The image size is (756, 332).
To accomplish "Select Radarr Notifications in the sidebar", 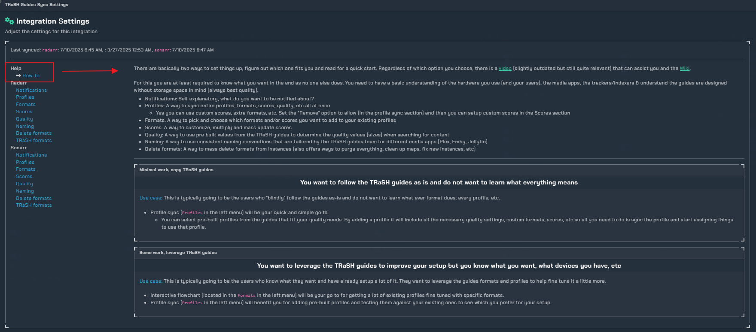I will [x=31, y=90].
